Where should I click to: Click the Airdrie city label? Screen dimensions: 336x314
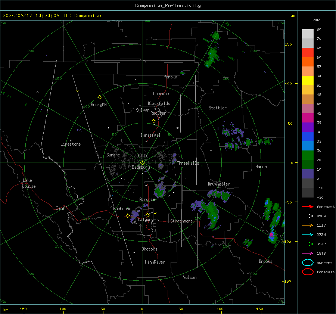[147, 199]
